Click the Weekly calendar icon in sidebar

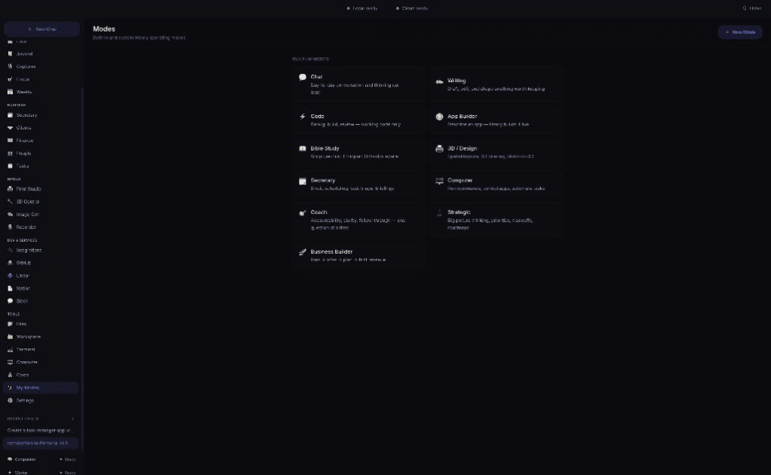pos(10,92)
